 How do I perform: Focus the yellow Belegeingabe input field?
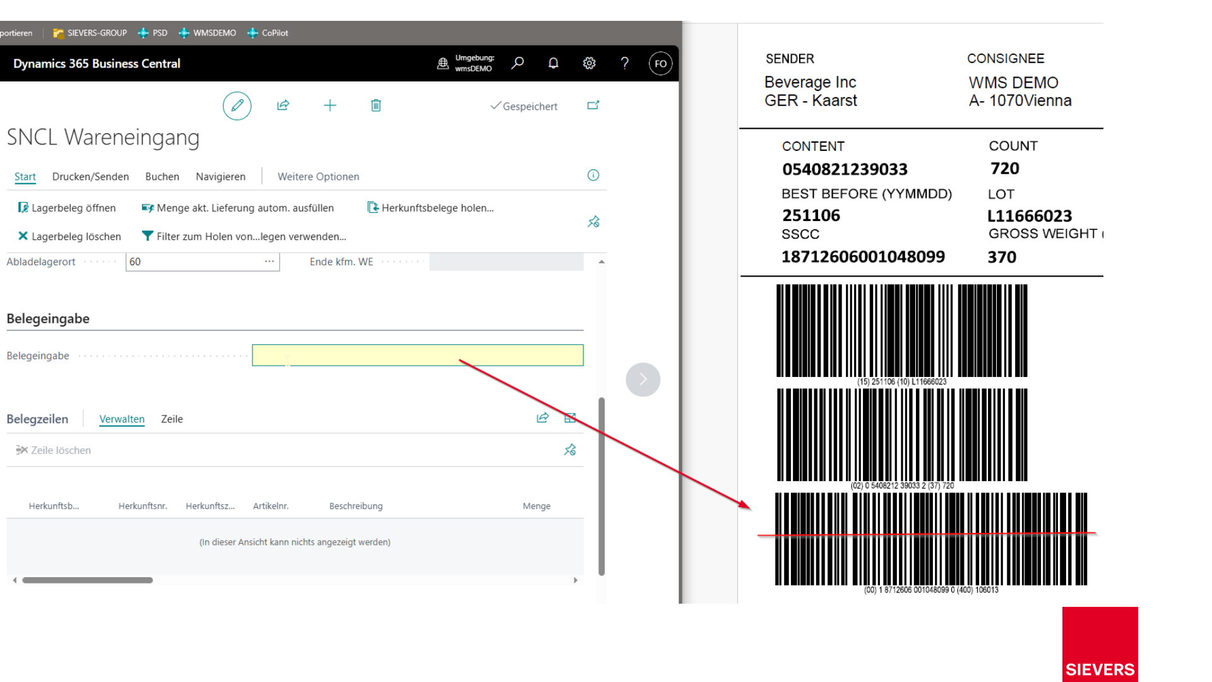click(417, 355)
